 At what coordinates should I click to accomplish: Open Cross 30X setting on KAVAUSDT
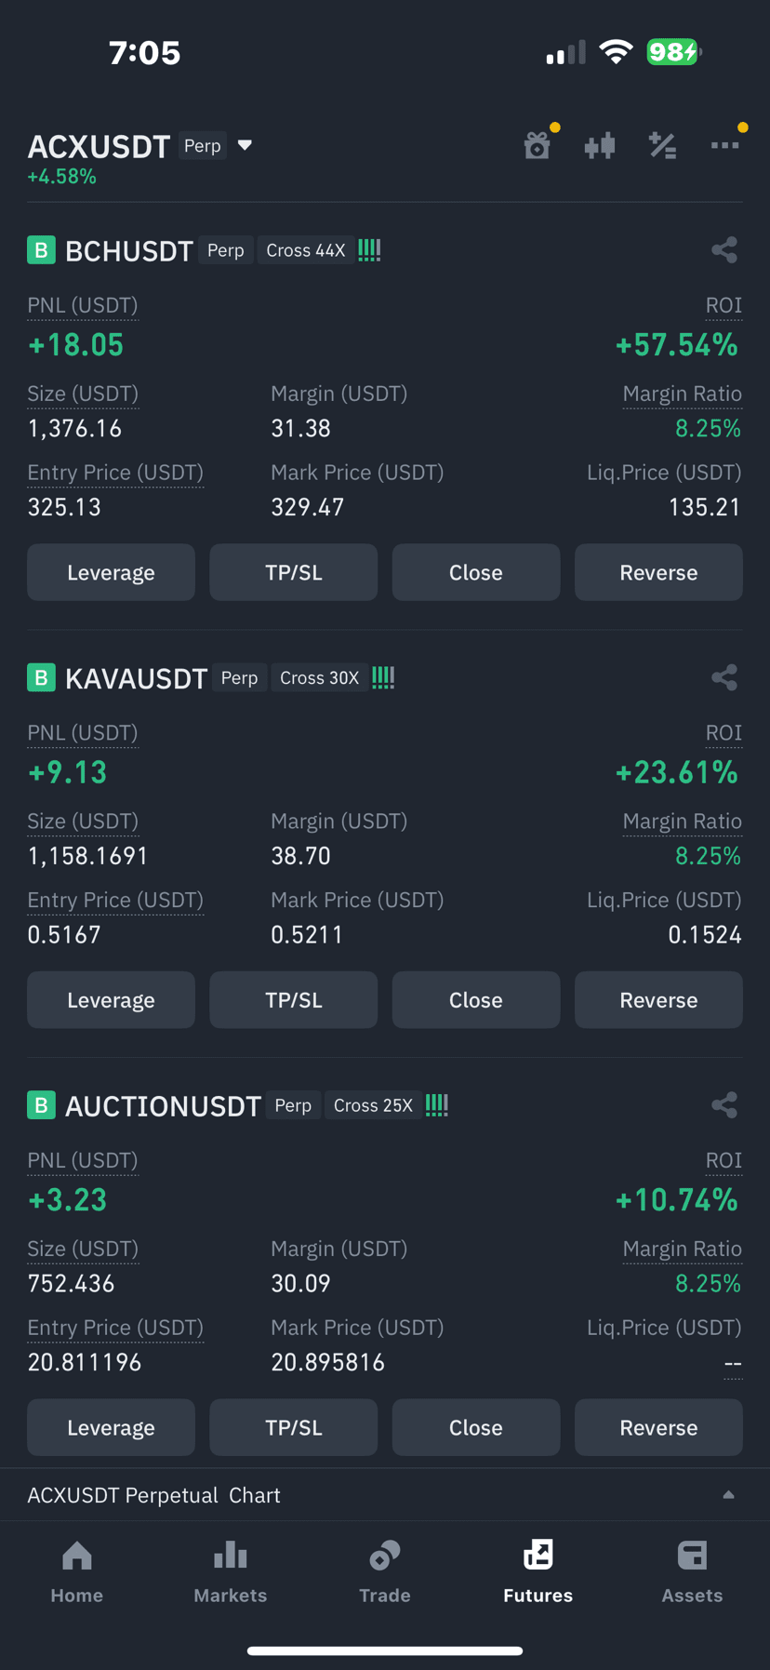coord(319,677)
